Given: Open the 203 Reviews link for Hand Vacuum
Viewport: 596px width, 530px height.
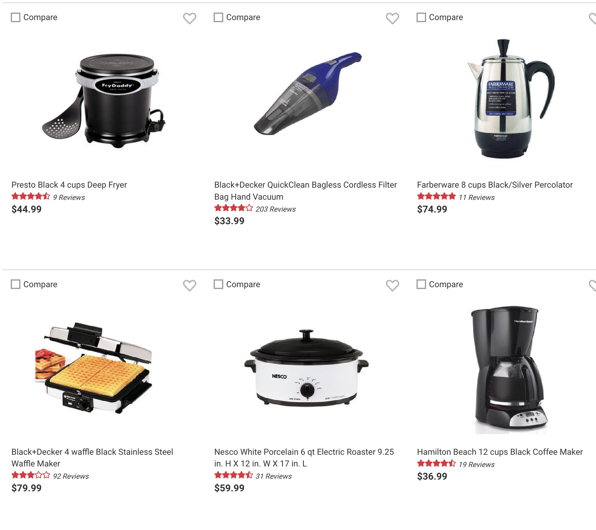Looking at the screenshot, I should pyautogui.click(x=275, y=209).
